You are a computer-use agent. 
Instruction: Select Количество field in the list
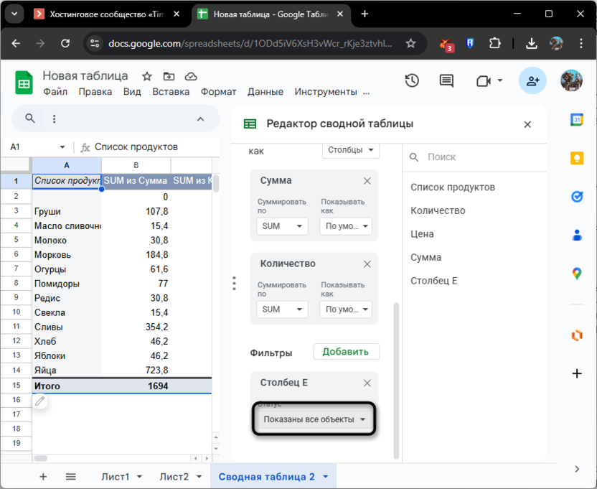coord(438,210)
